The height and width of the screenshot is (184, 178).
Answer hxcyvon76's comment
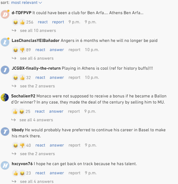(x=57, y=173)
